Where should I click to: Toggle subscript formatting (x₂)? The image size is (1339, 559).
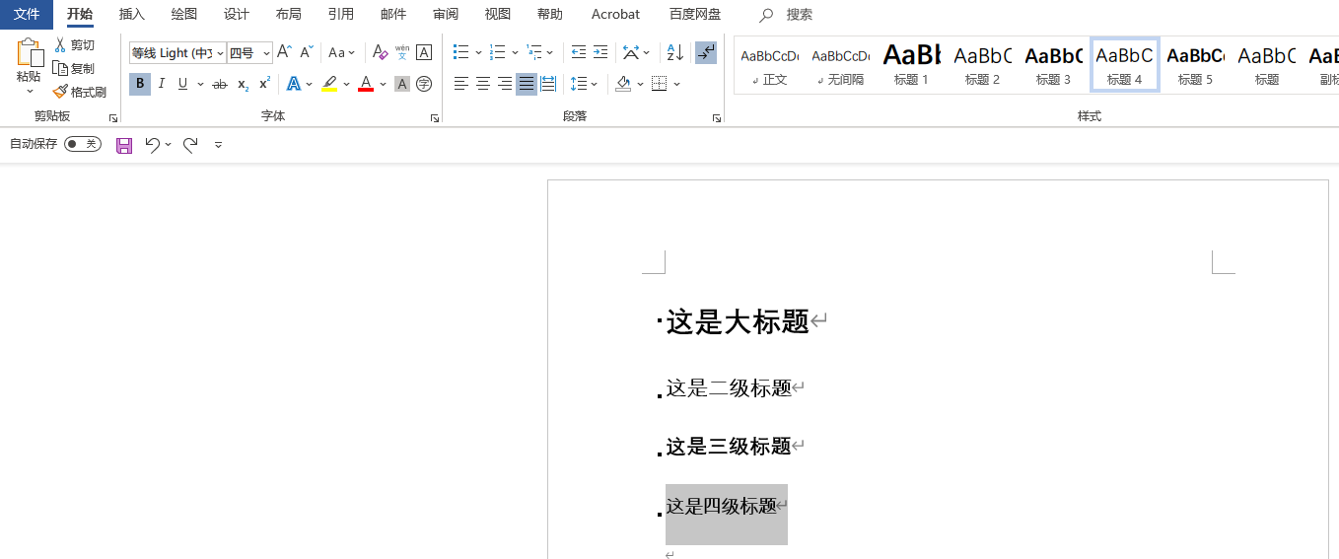243,84
